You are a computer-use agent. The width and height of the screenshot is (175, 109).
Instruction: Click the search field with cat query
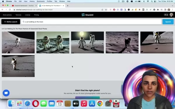pyautogui.click(x=91, y=22)
